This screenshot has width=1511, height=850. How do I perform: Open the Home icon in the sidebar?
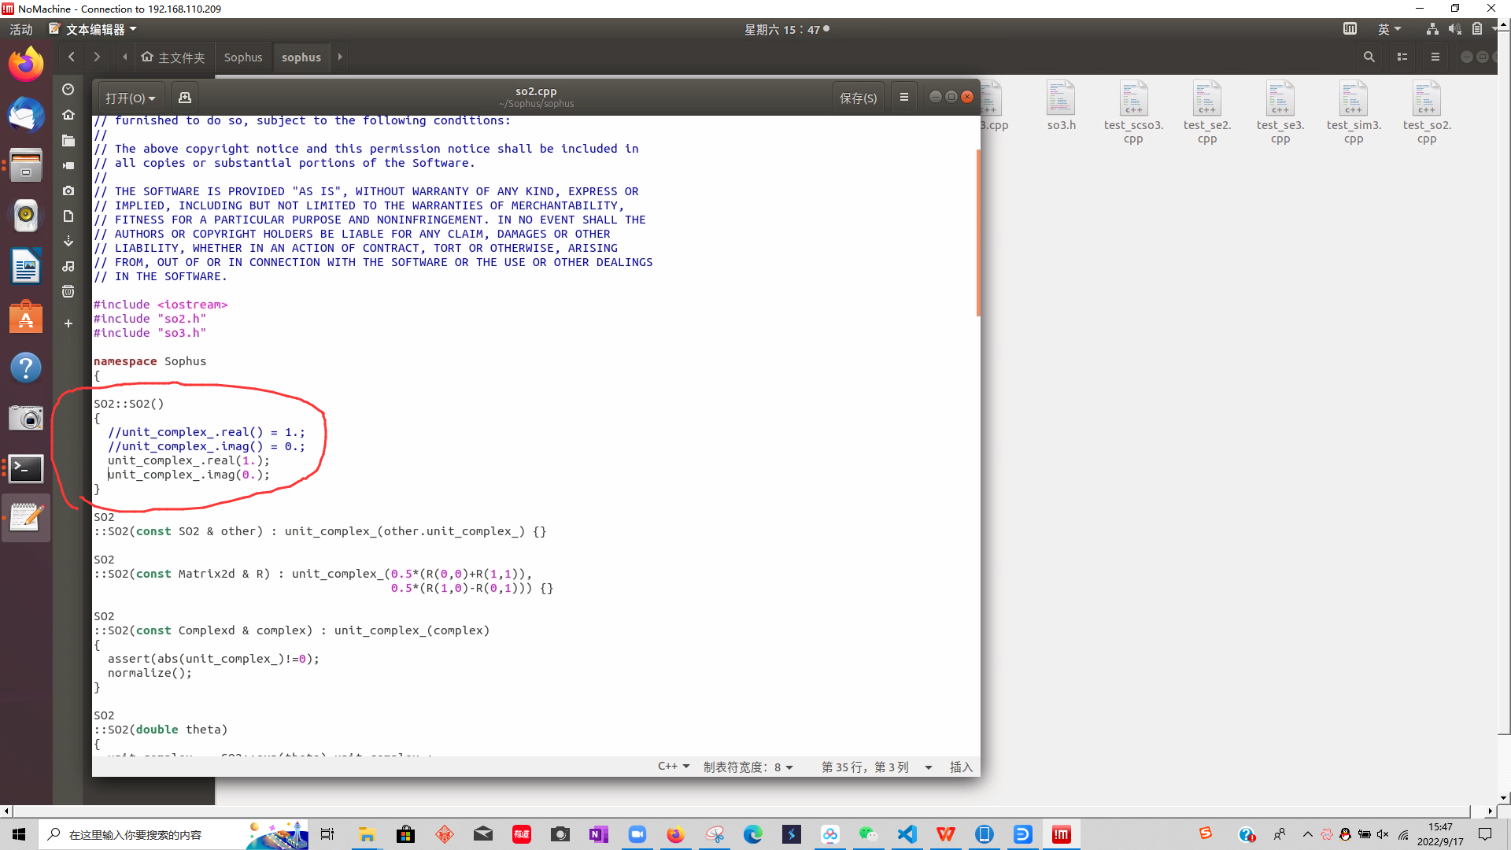click(68, 115)
